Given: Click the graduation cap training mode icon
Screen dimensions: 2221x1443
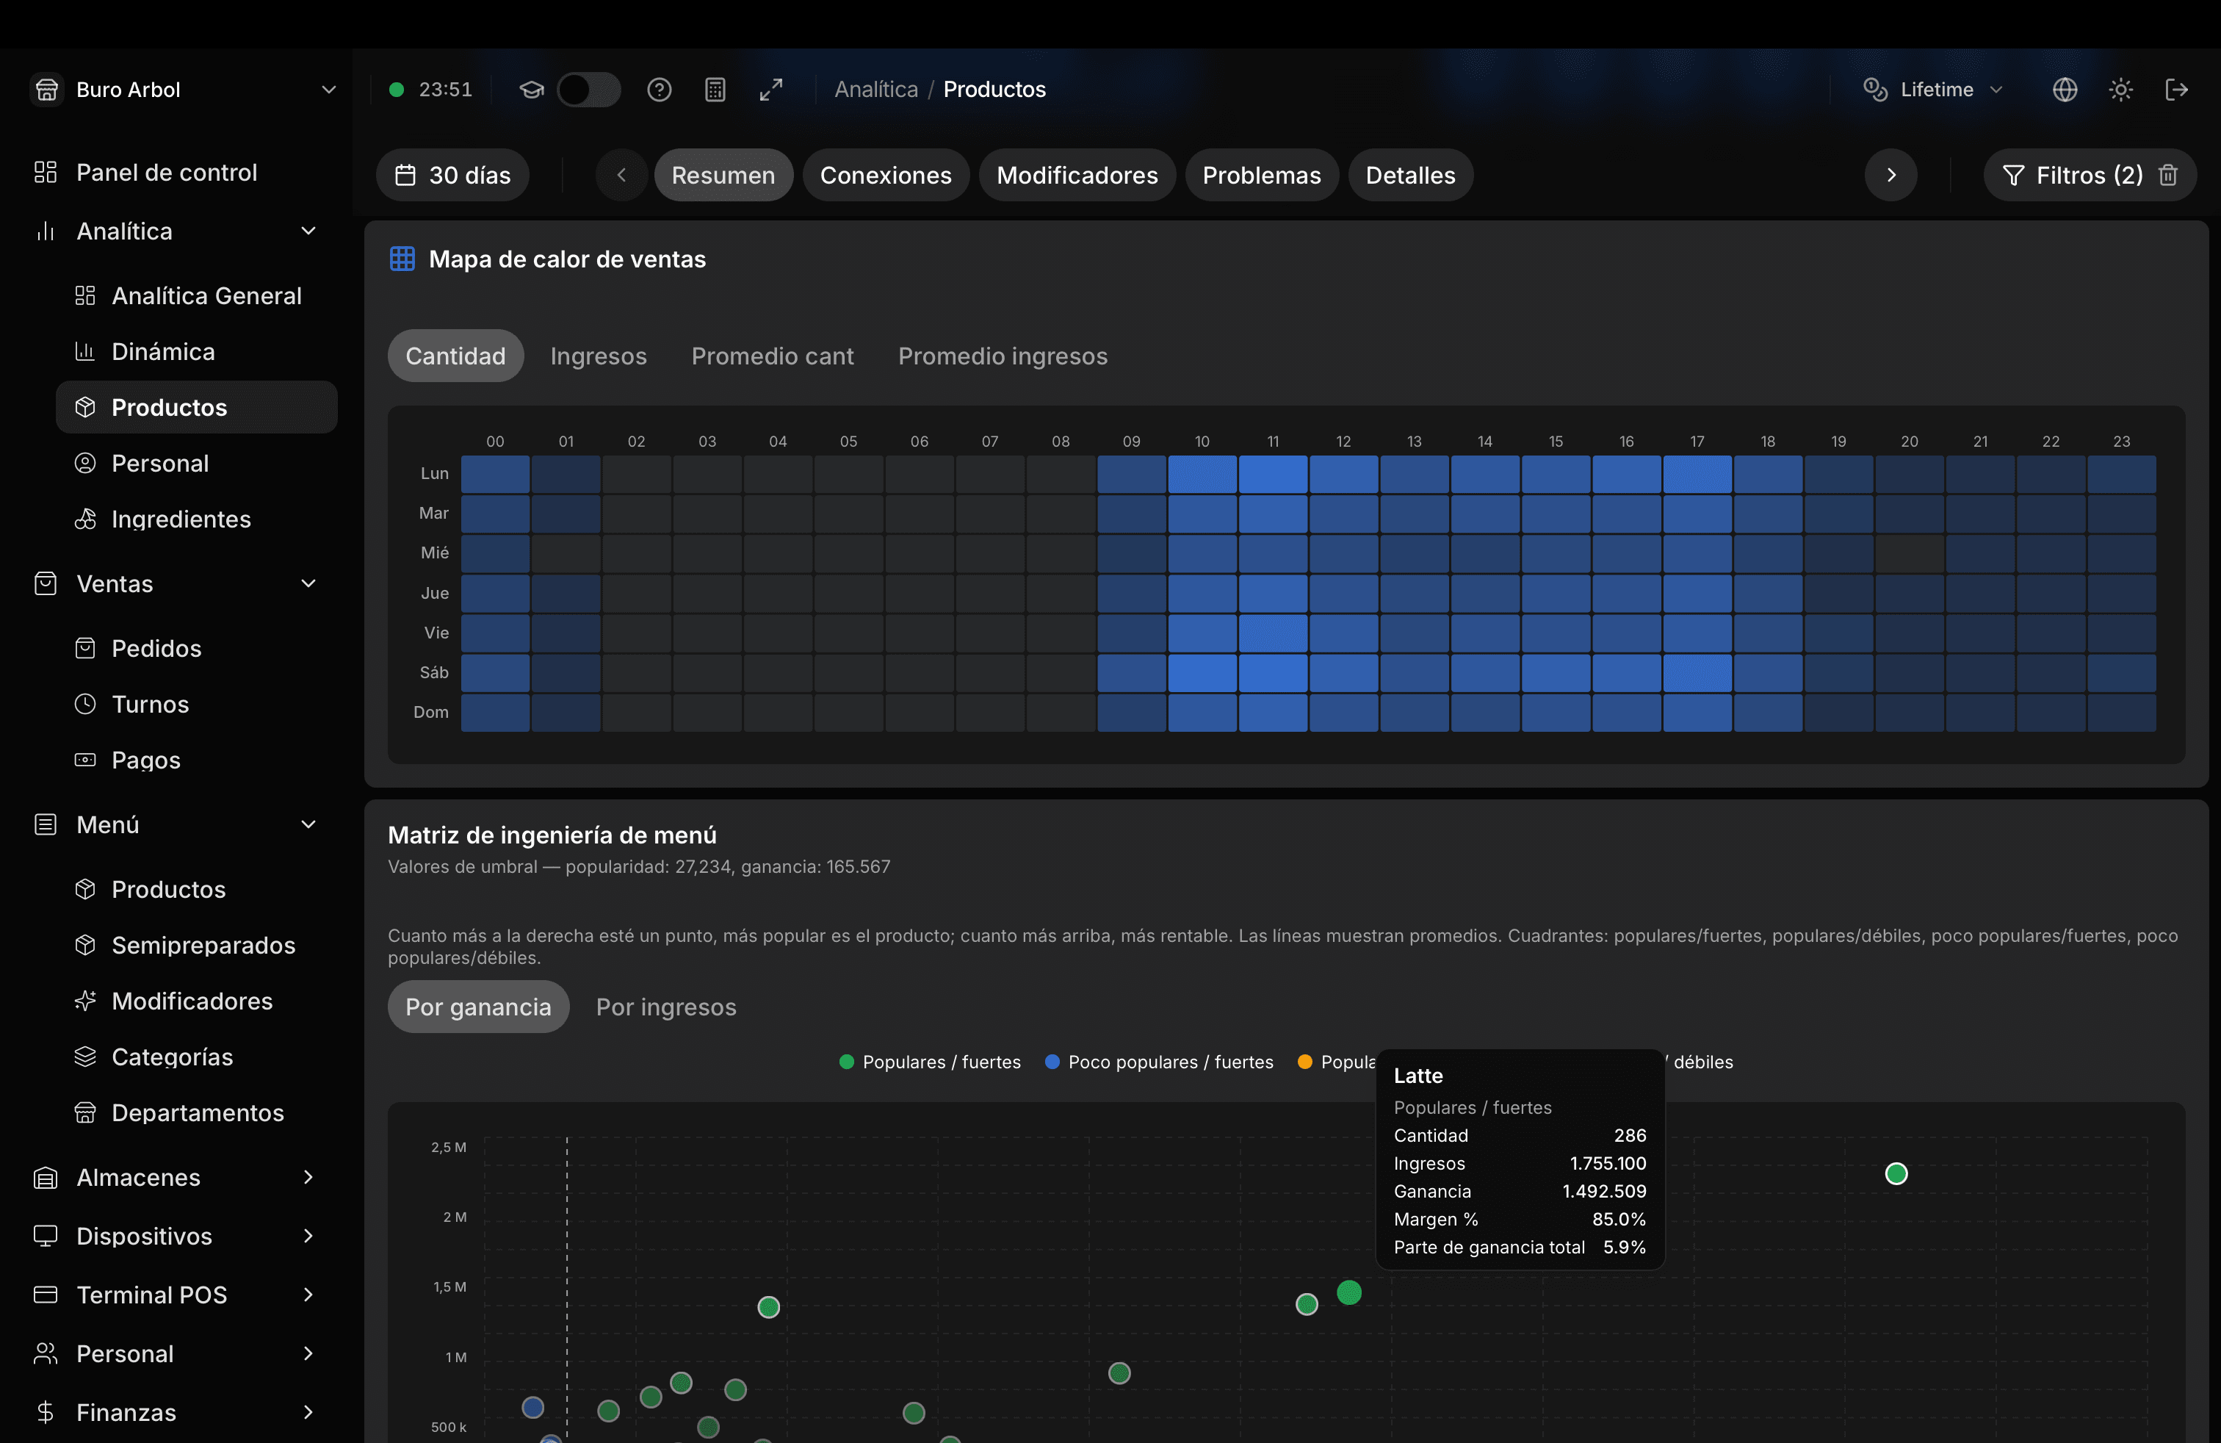Looking at the screenshot, I should (531, 90).
